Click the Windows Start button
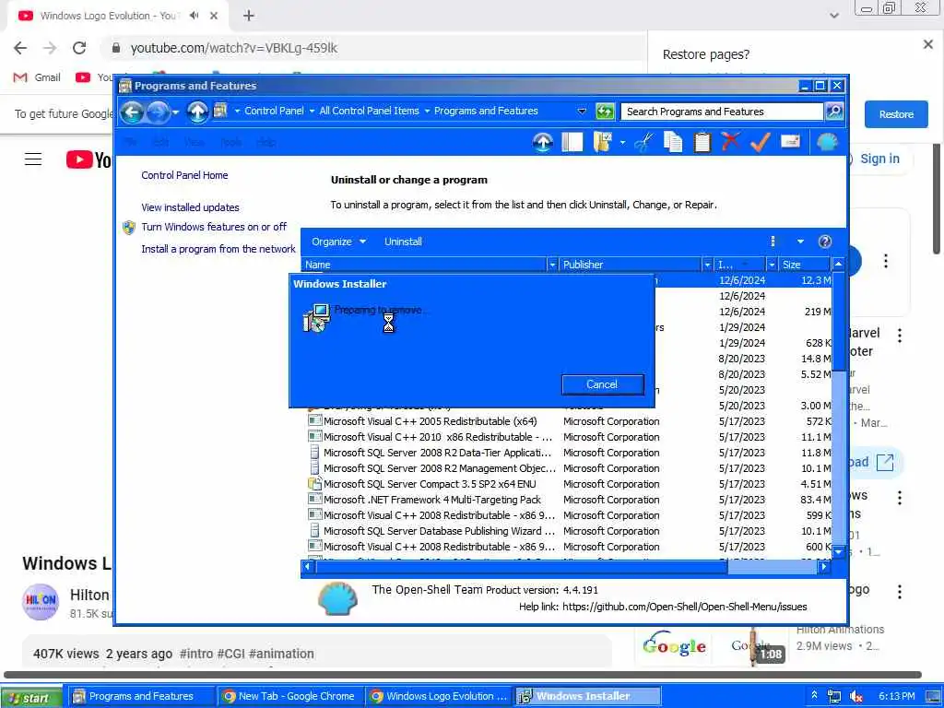This screenshot has width=944, height=708. click(30, 697)
